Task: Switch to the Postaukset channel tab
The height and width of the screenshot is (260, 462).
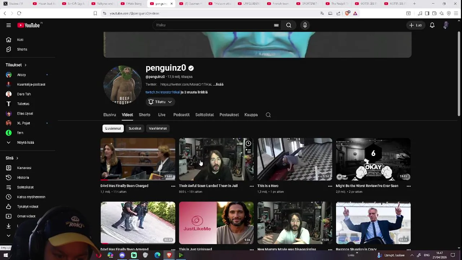Action: [x=229, y=115]
